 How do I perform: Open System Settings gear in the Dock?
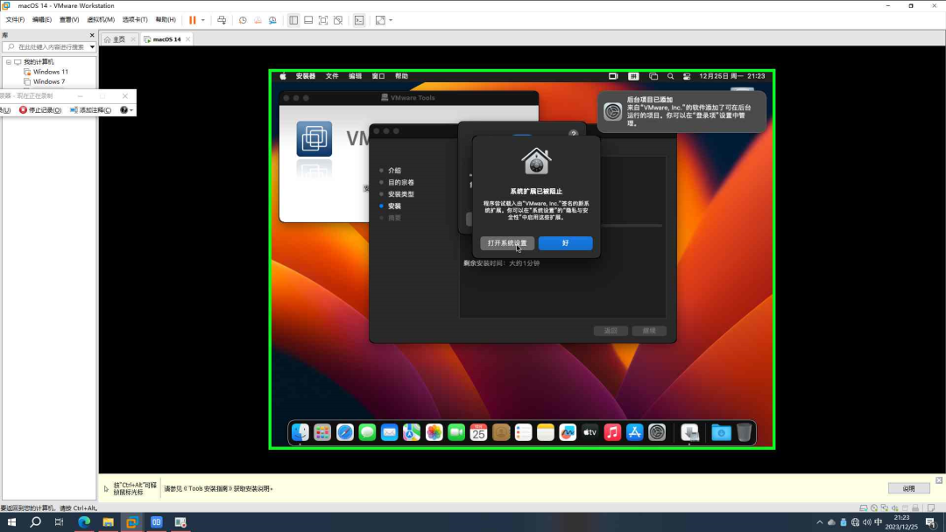pyautogui.click(x=657, y=431)
